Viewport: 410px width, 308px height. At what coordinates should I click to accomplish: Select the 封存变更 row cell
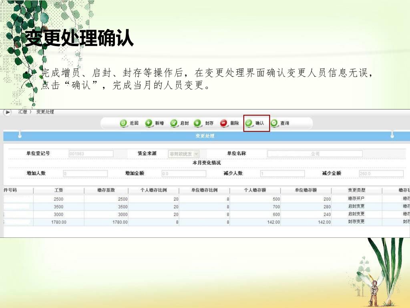click(356, 221)
